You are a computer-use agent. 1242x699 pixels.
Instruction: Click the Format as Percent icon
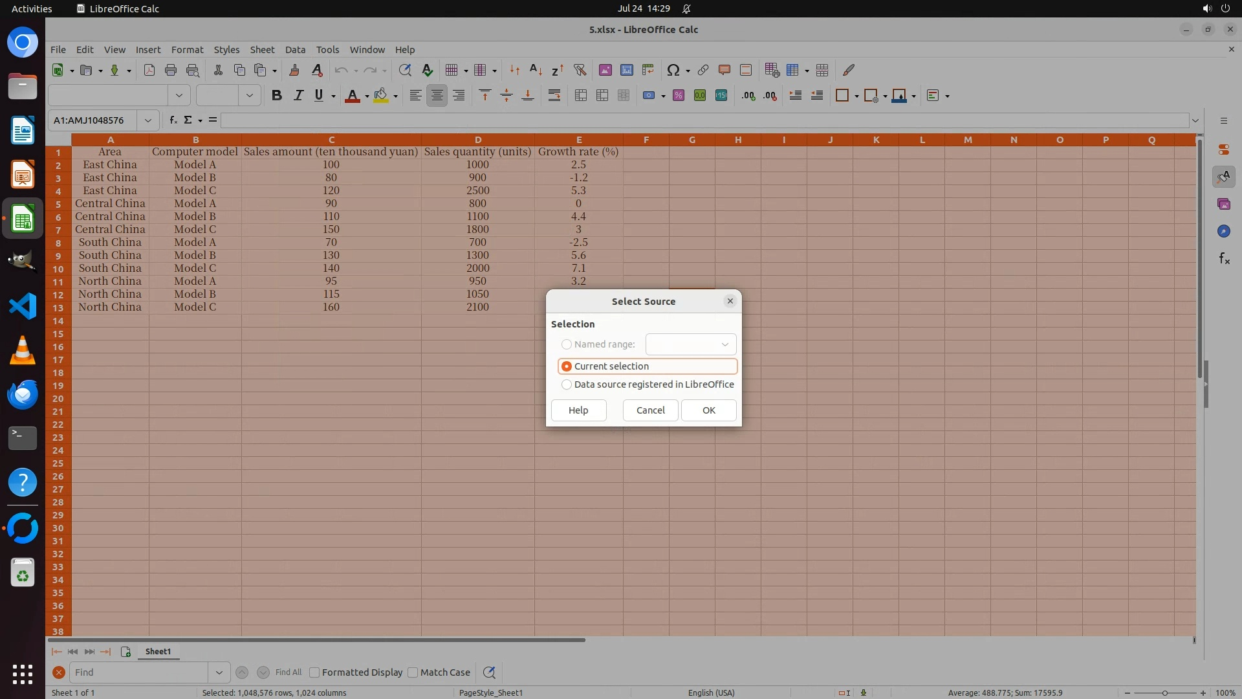[678, 96]
